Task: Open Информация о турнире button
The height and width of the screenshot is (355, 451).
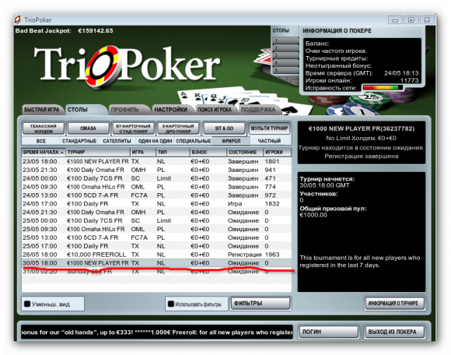Action: click(x=395, y=304)
